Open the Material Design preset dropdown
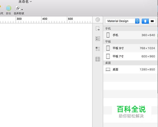 tap(122, 21)
